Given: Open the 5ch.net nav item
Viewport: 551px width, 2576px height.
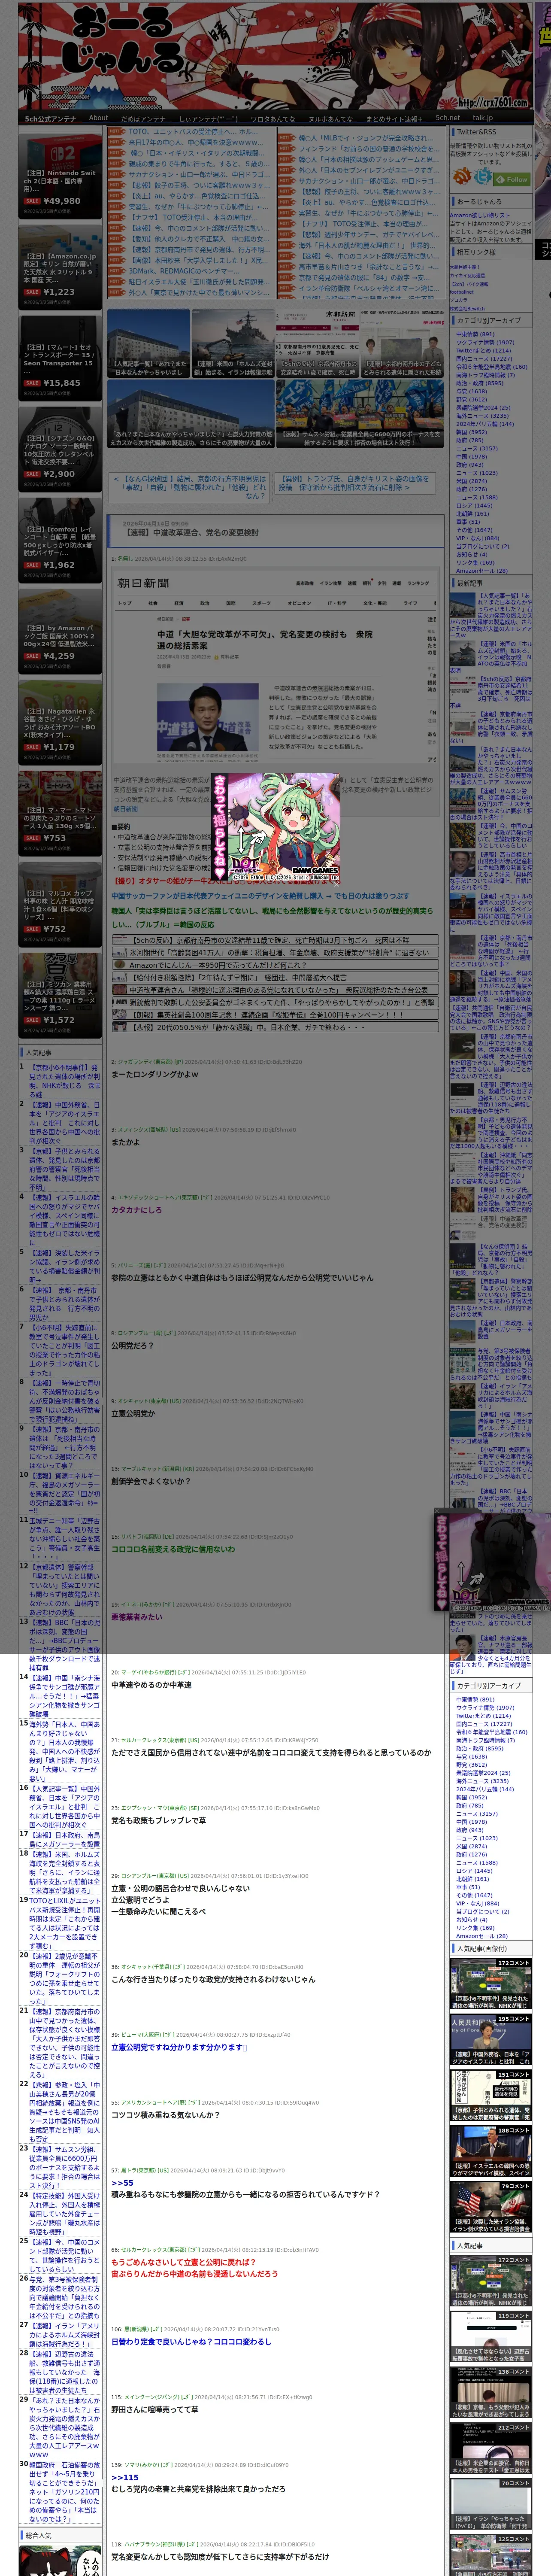Looking at the screenshot, I should tap(448, 118).
